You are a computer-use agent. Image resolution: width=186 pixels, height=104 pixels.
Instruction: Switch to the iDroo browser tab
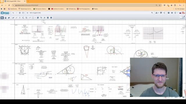(x=15, y=1)
